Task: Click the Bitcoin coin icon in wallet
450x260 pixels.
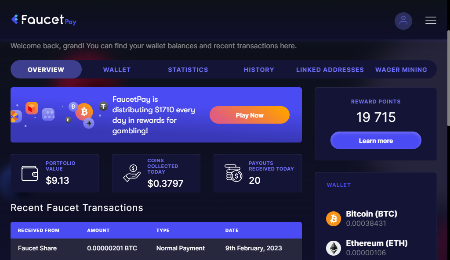Action: pyautogui.click(x=333, y=219)
